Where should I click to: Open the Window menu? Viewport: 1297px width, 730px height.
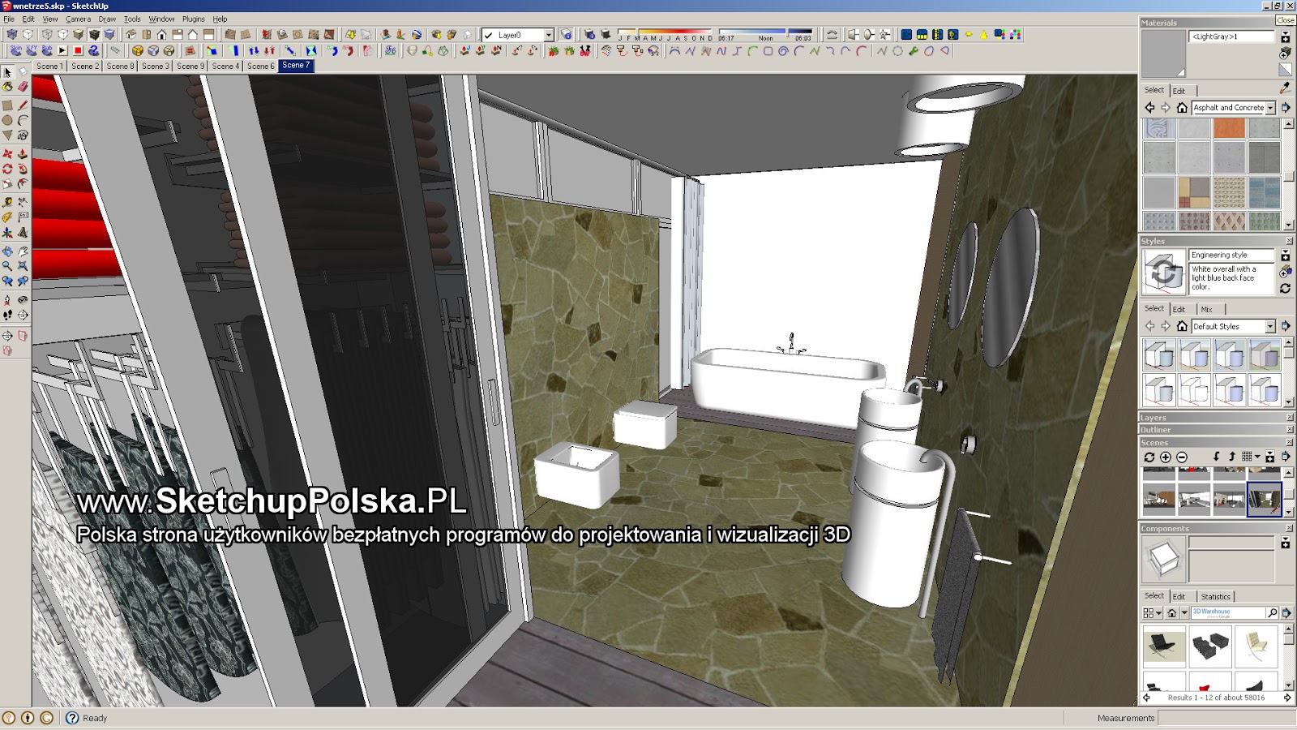pos(161,19)
